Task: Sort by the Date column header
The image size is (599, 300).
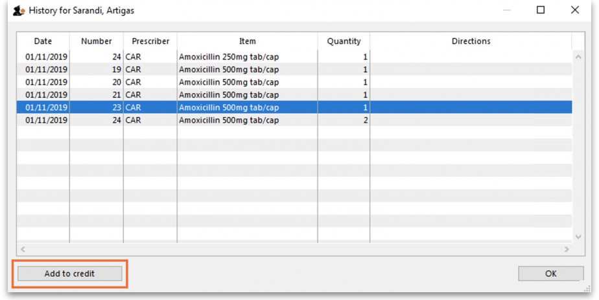Action: point(43,41)
